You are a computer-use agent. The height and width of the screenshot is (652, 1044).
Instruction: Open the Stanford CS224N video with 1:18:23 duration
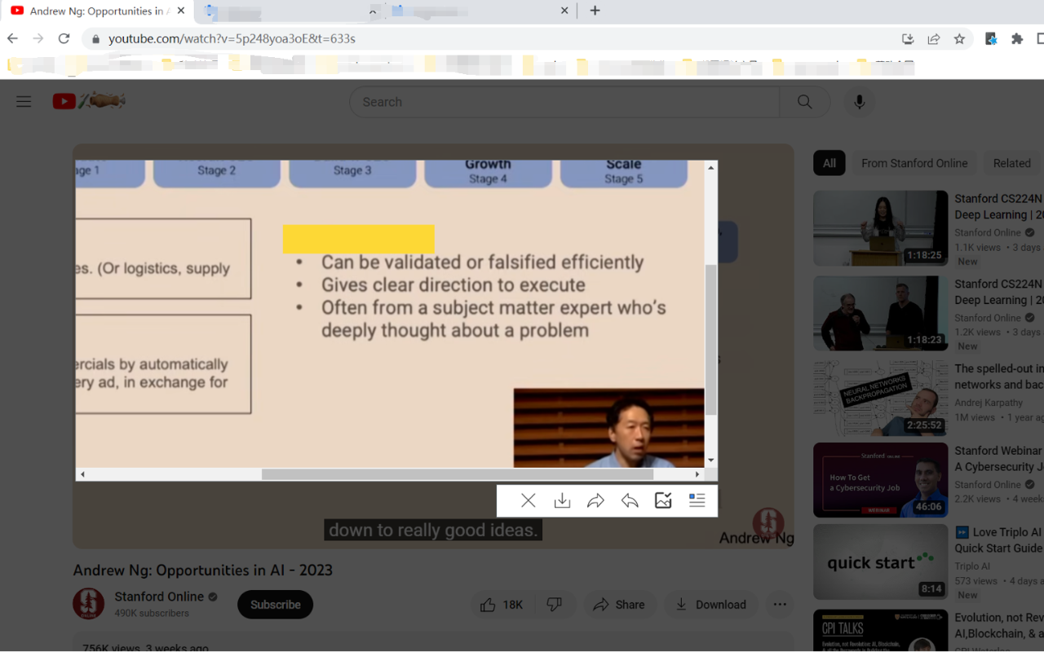click(881, 314)
